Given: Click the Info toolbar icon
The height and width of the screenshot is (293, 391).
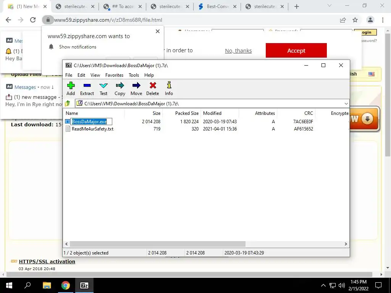Looking at the screenshot, I should pyautogui.click(x=169, y=89).
